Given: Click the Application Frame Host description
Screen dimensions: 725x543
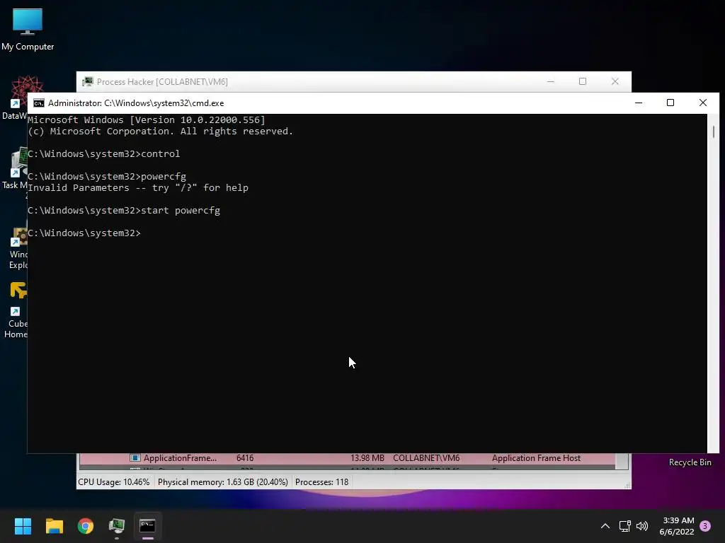Looking at the screenshot, I should 536,458.
